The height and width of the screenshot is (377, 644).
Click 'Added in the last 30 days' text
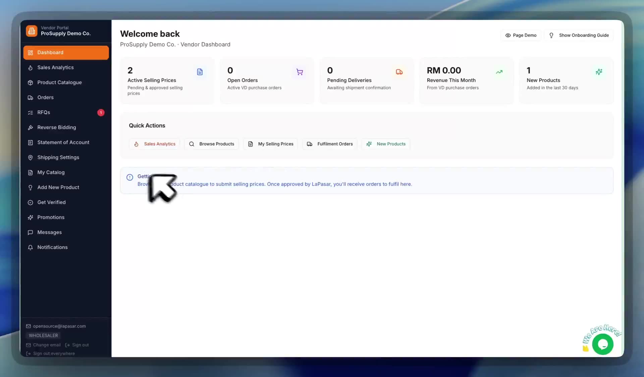552,88
